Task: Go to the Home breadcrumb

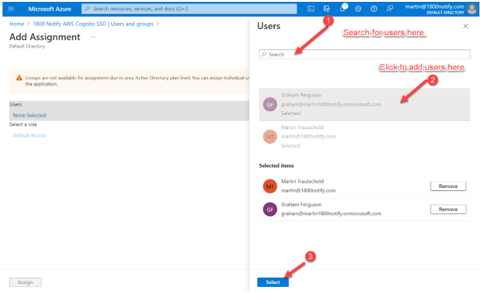Action: [17, 24]
